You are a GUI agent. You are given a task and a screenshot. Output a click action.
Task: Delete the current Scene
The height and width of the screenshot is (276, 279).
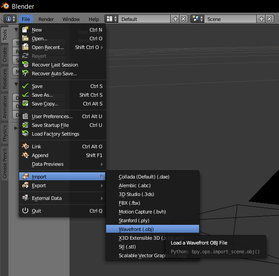(269, 19)
